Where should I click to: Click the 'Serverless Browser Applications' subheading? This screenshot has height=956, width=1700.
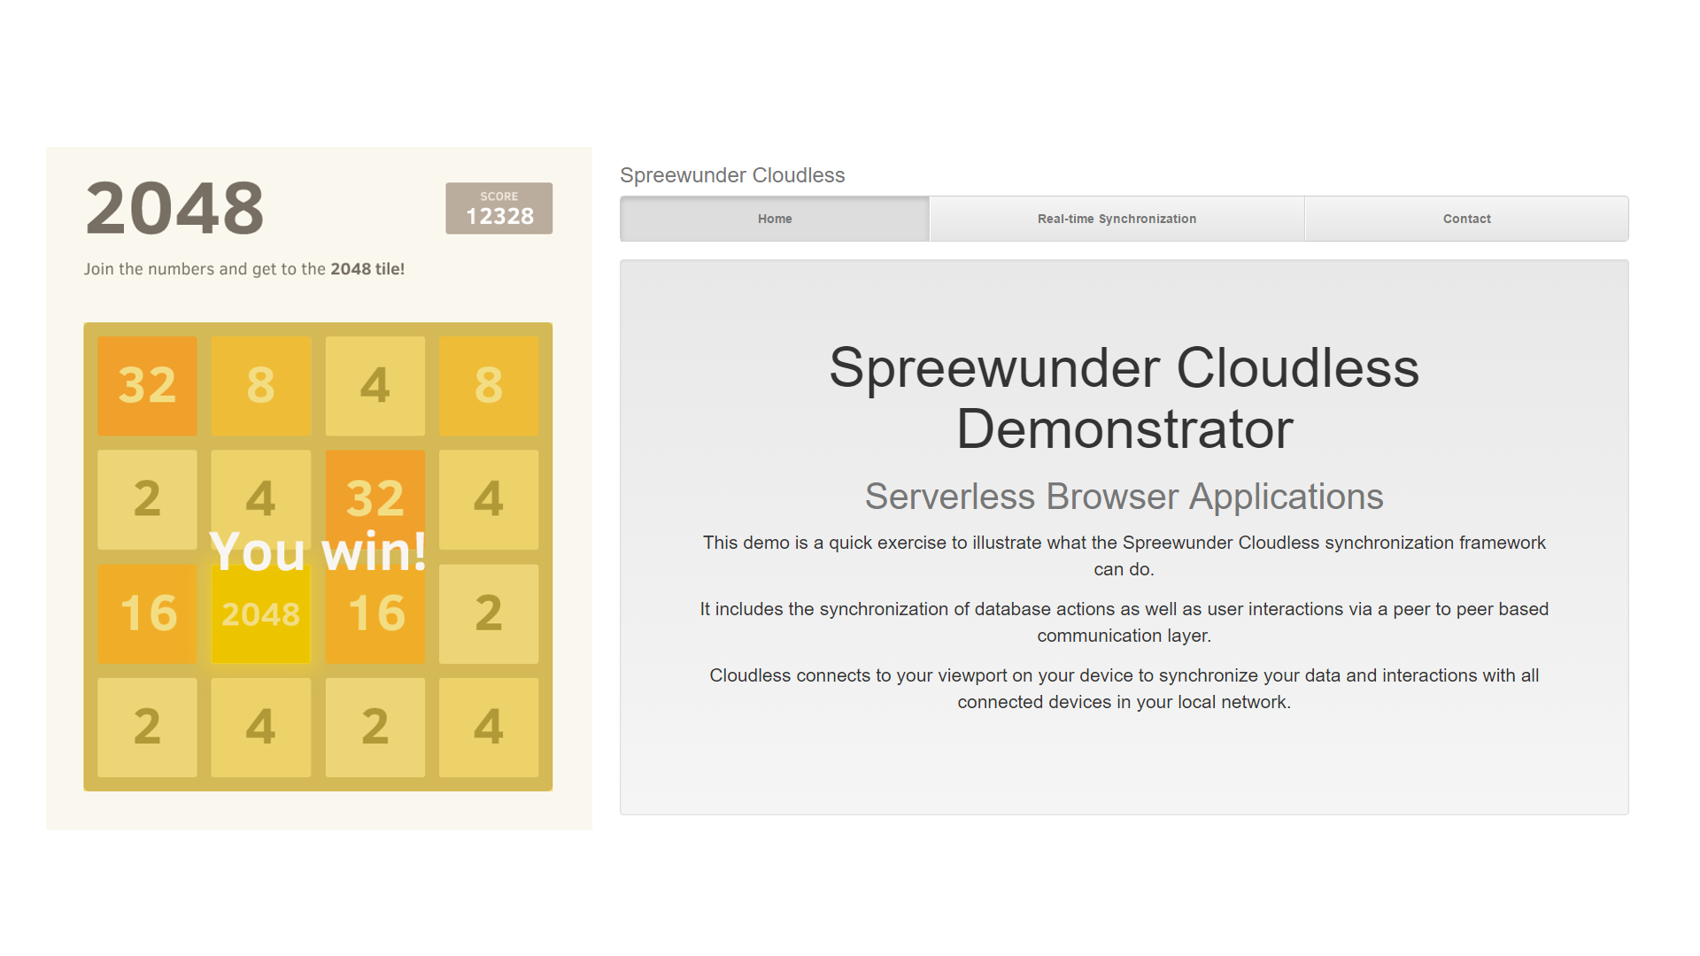tap(1124, 497)
